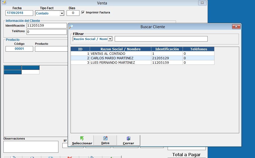Open the Datos edit button

pos(105,140)
